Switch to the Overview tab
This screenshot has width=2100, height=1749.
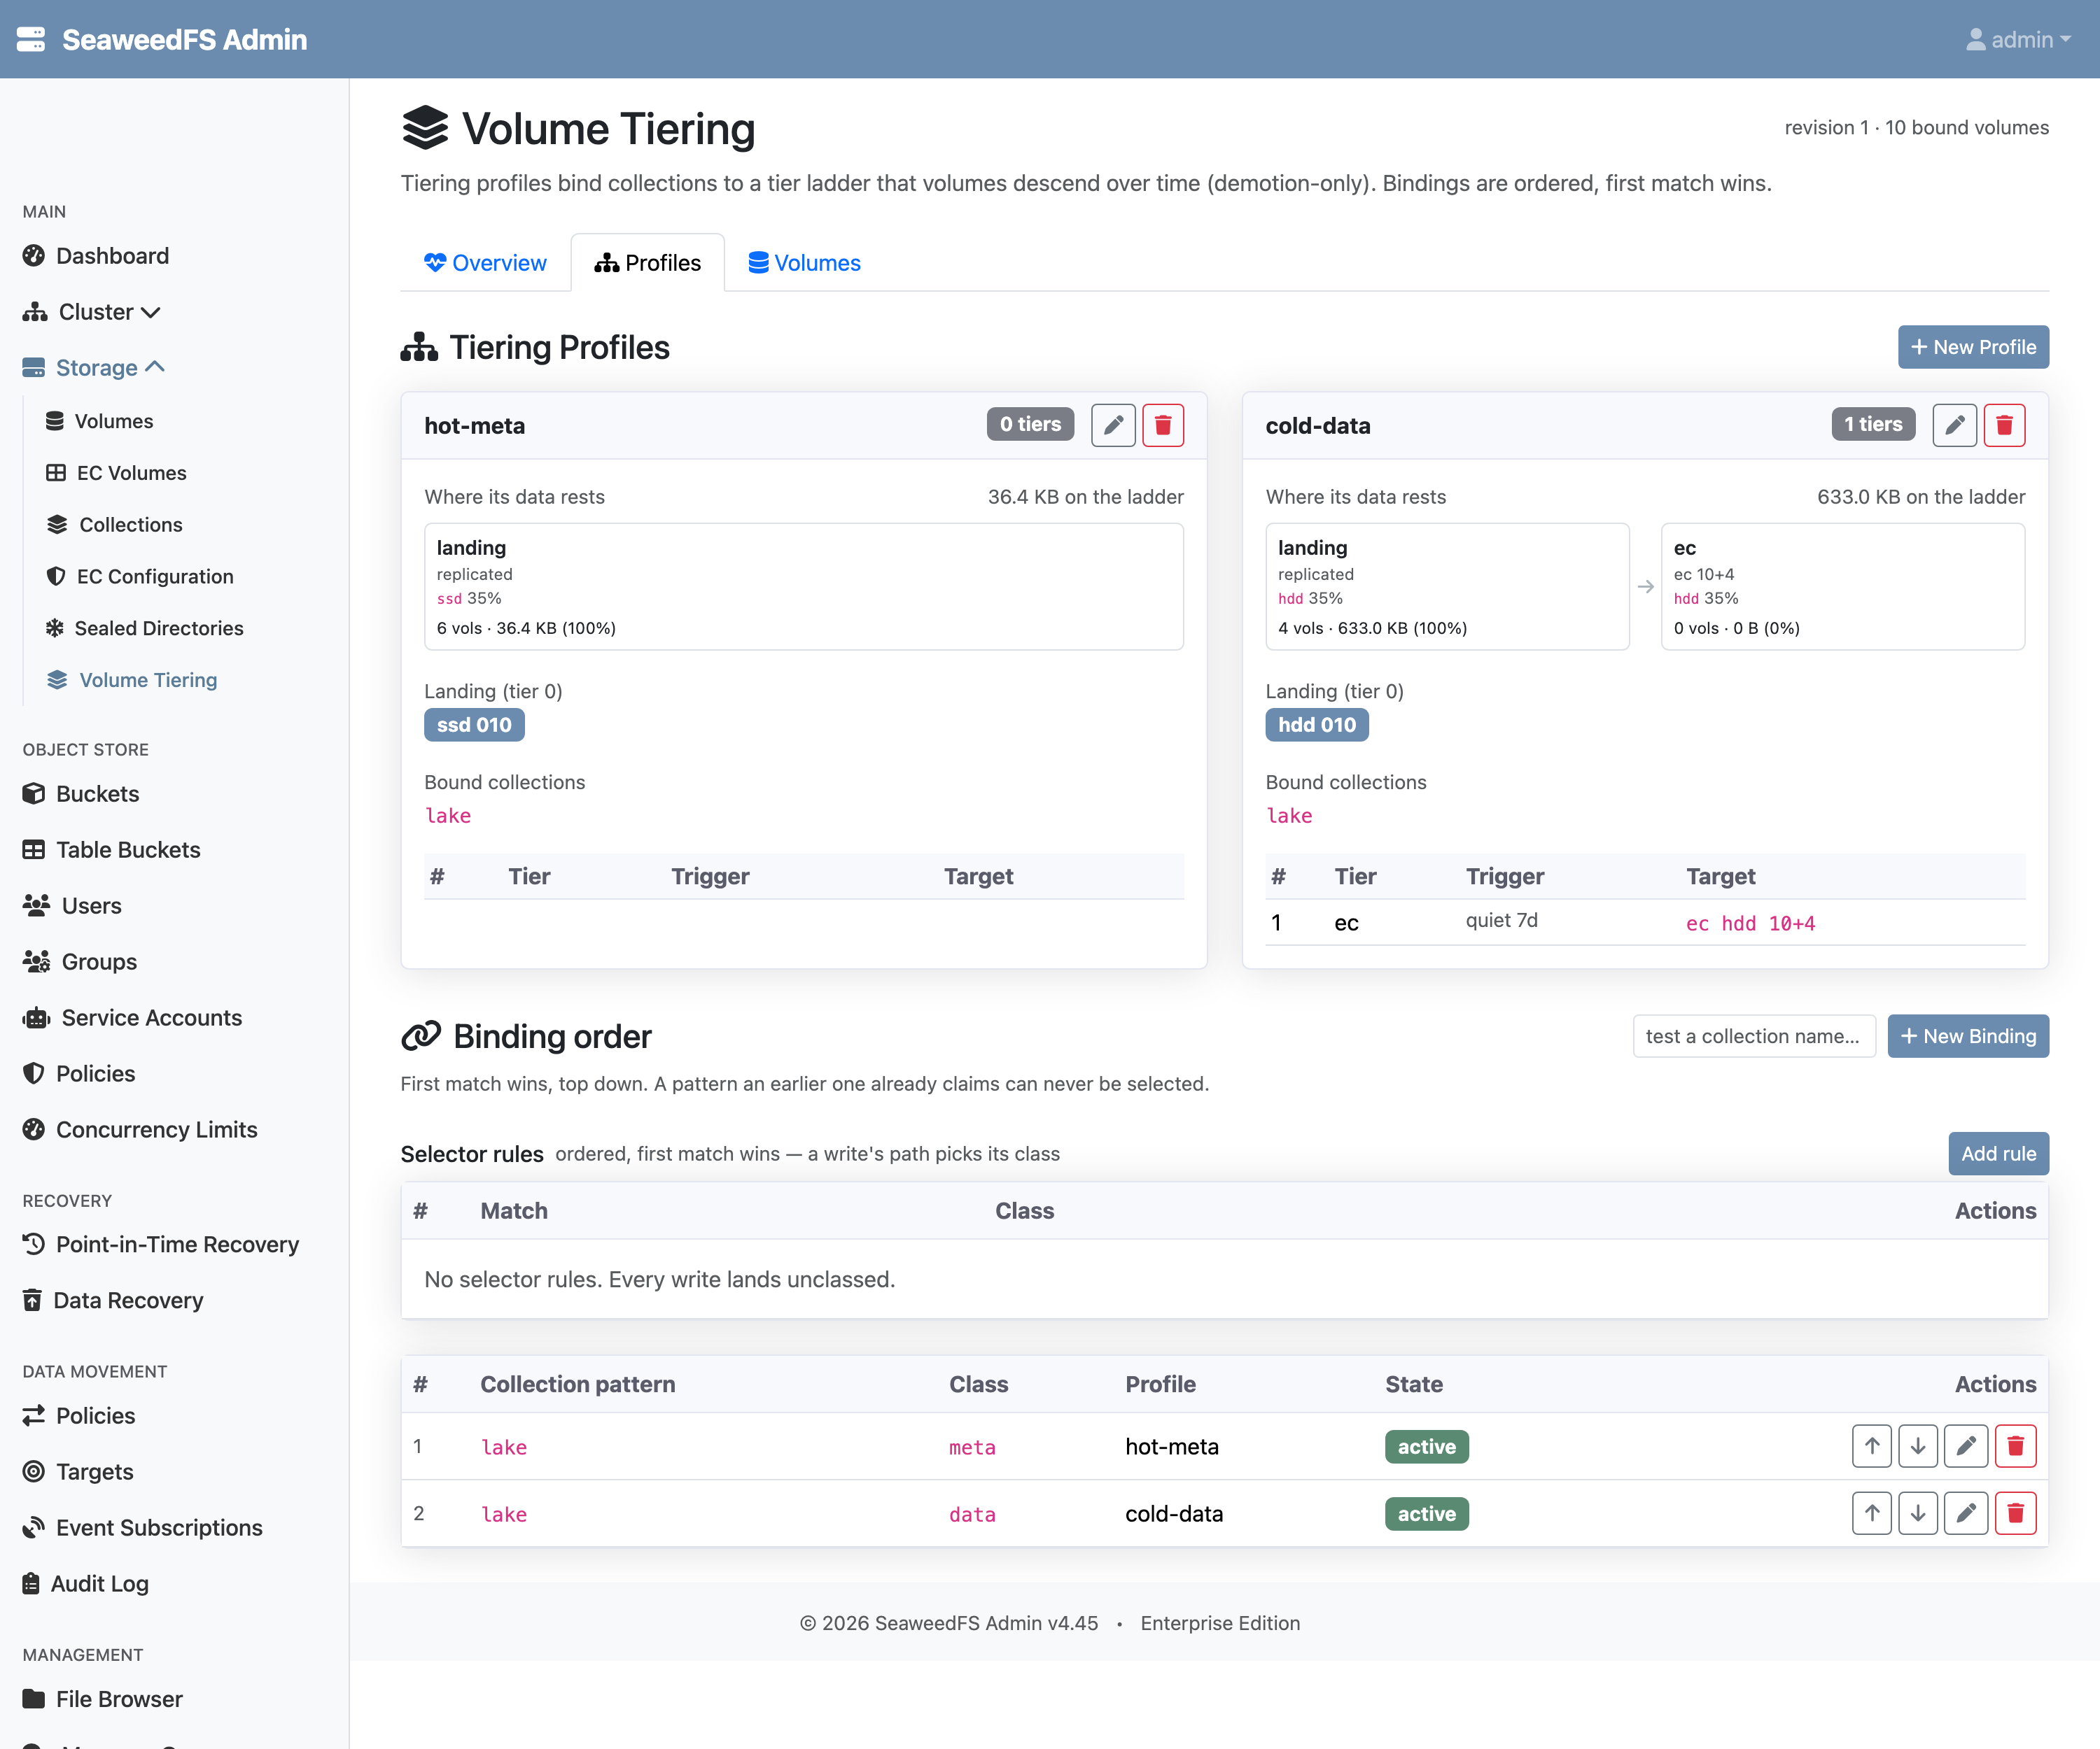485,263
